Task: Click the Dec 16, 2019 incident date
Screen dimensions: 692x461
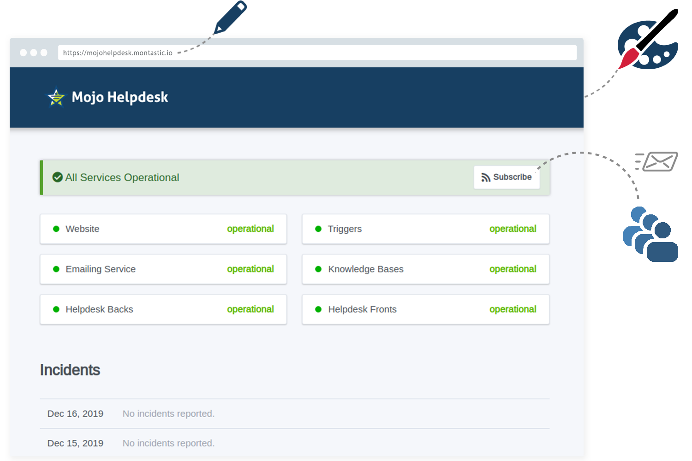Action: pyautogui.click(x=75, y=414)
